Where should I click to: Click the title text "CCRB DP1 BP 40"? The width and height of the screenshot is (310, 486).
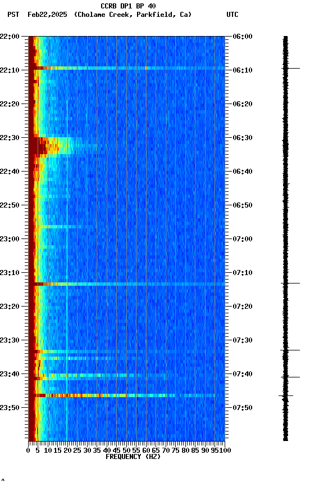click(x=128, y=6)
